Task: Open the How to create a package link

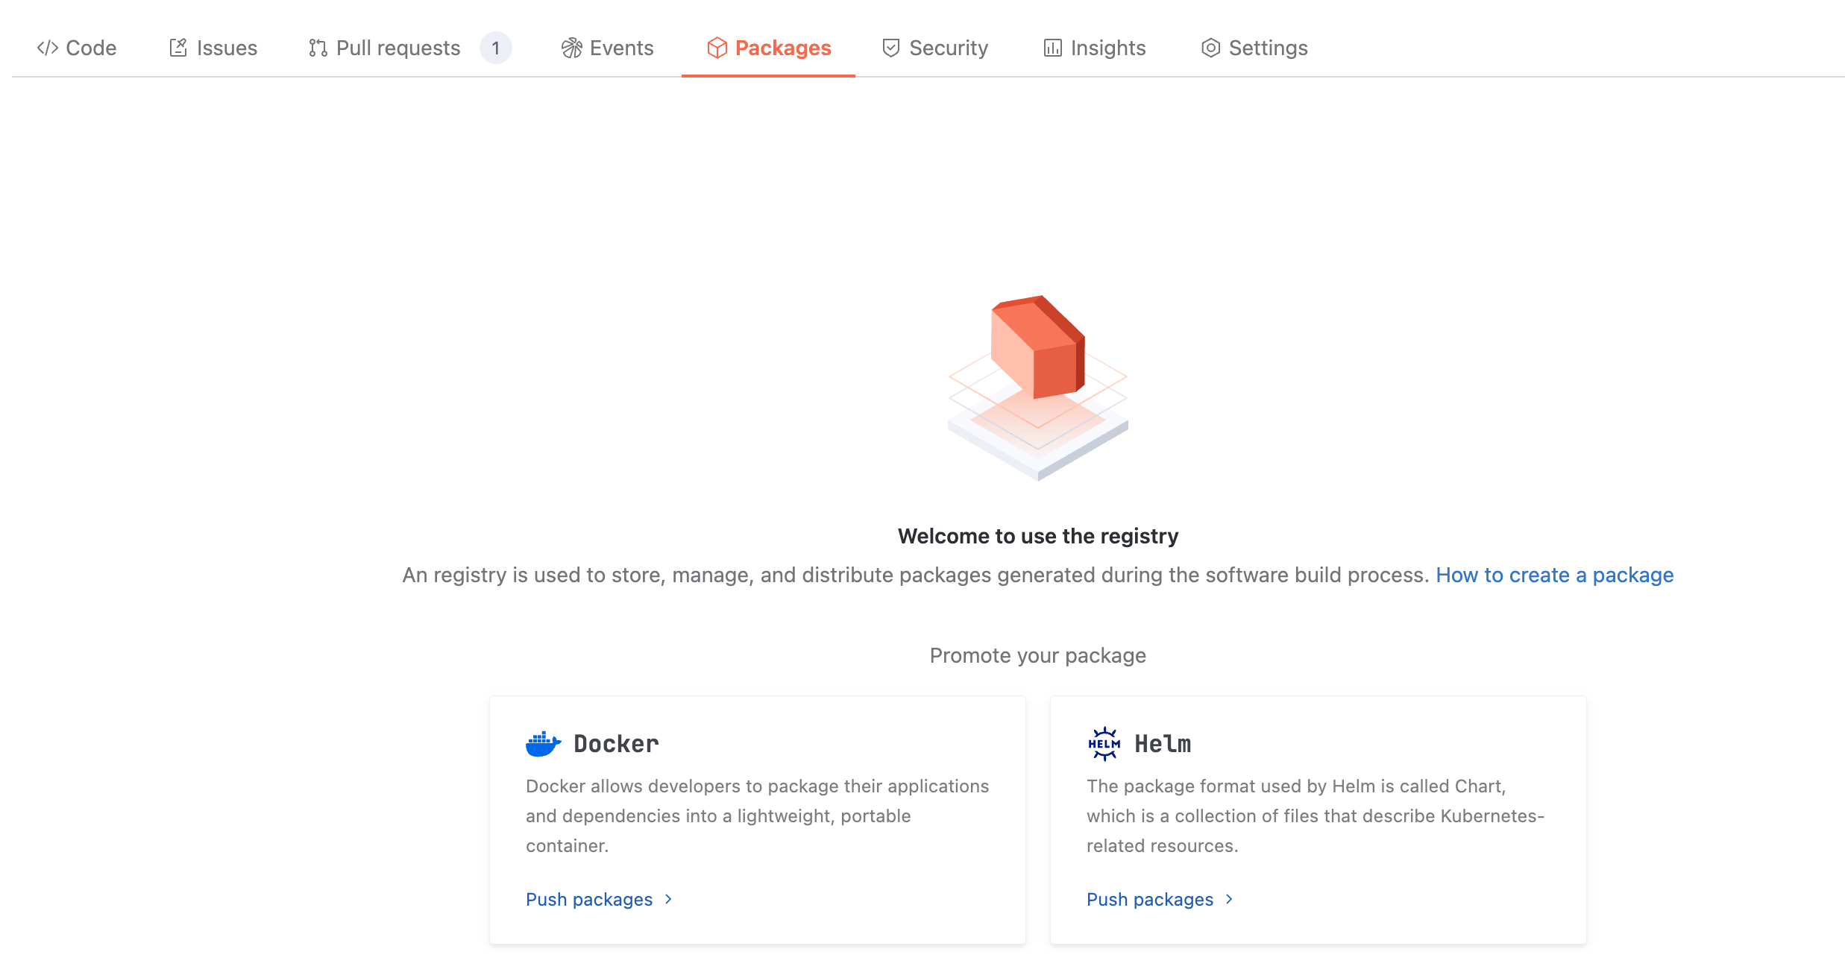Action: (x=1554, y=575)
